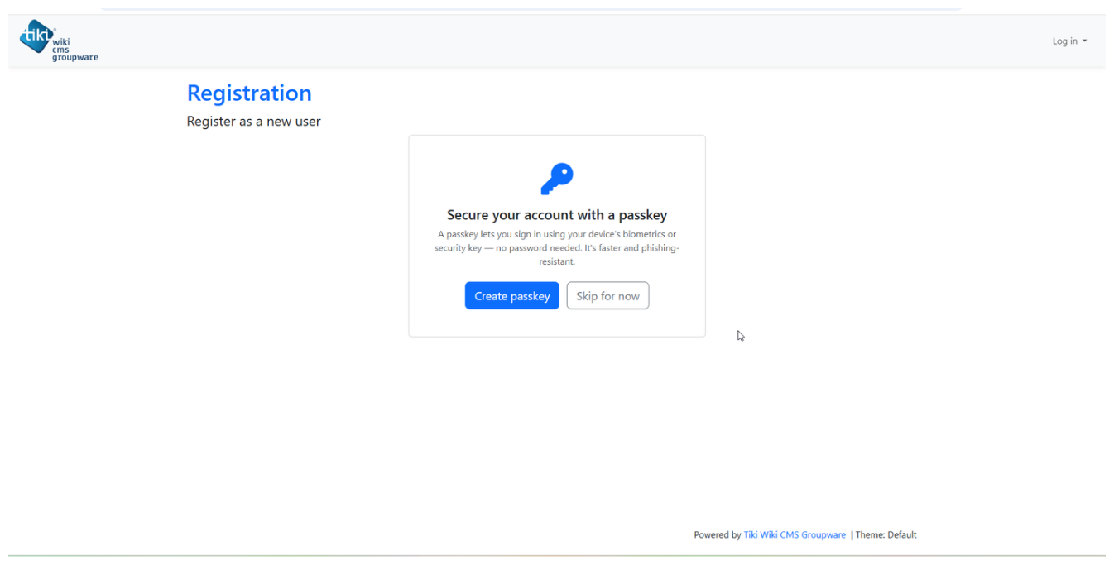Screen dimensions: 1114x565
Task: Click the passkey description paragraph
Action: pyautogui.click(x=557, y=247)
